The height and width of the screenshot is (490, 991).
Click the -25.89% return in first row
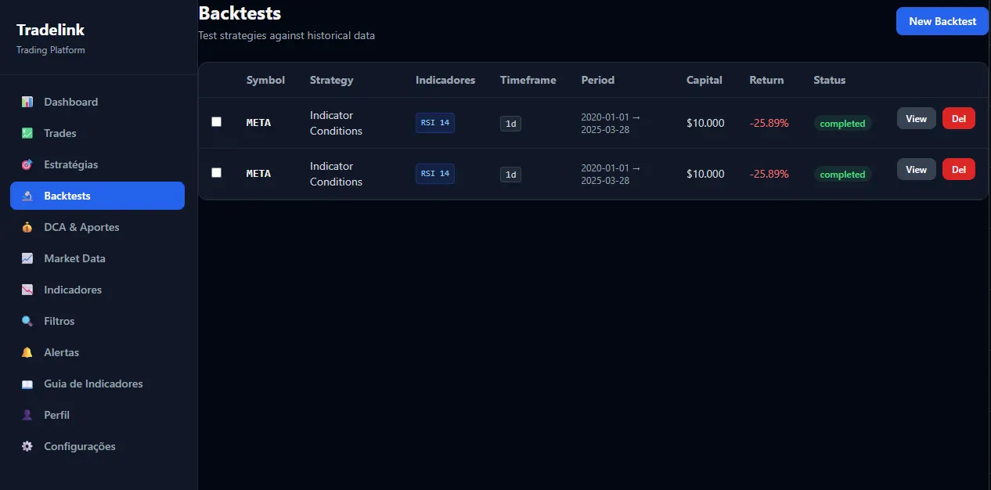[x=769, y=123]
